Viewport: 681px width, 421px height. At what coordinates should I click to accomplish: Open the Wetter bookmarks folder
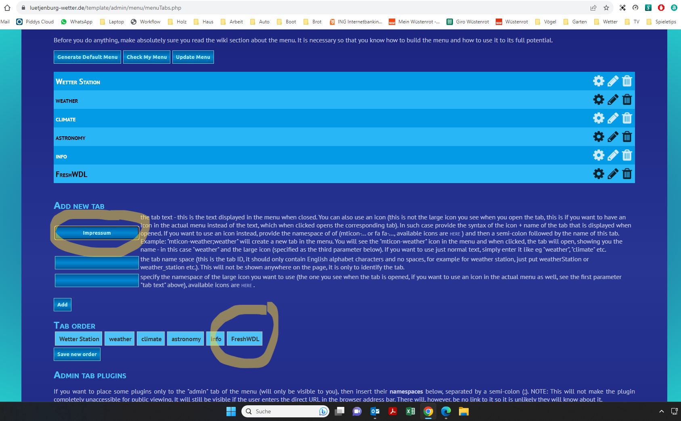coord(609,21)
